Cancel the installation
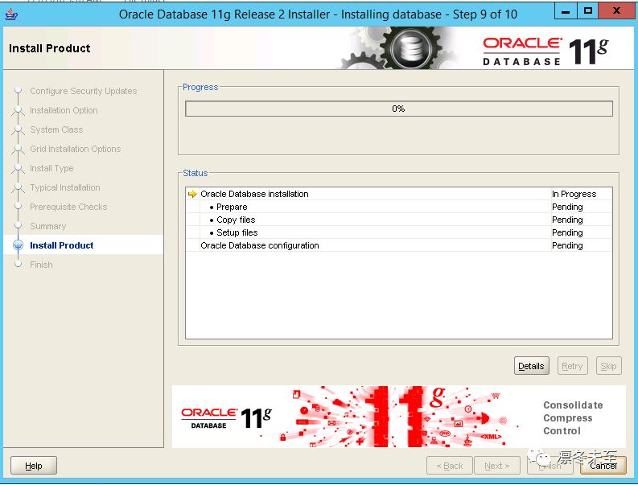Viewport: 638px width, 485px height. pos(603,466)
